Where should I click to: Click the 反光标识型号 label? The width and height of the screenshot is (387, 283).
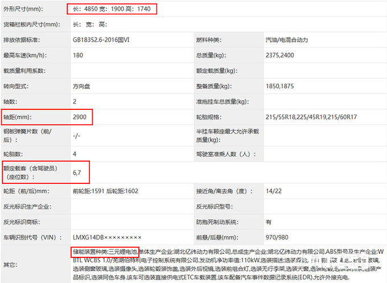click(215, 207)
